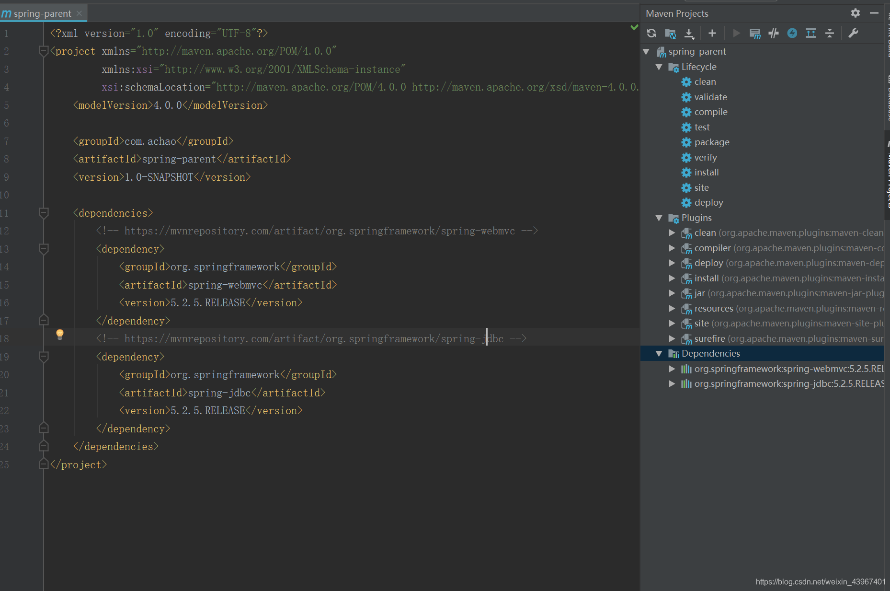Viewport: 890px width, 591px height.
Task: Expand the deploy plugin node
Action: [x=672, y=263]
